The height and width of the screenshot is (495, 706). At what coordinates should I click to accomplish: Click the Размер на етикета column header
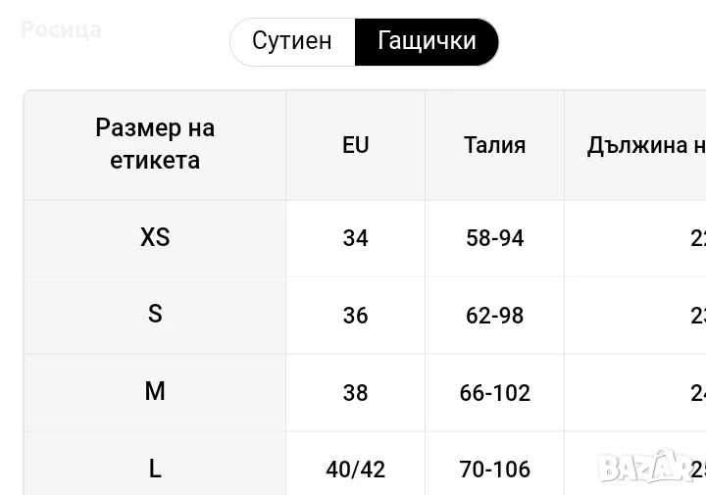[155, 144]
